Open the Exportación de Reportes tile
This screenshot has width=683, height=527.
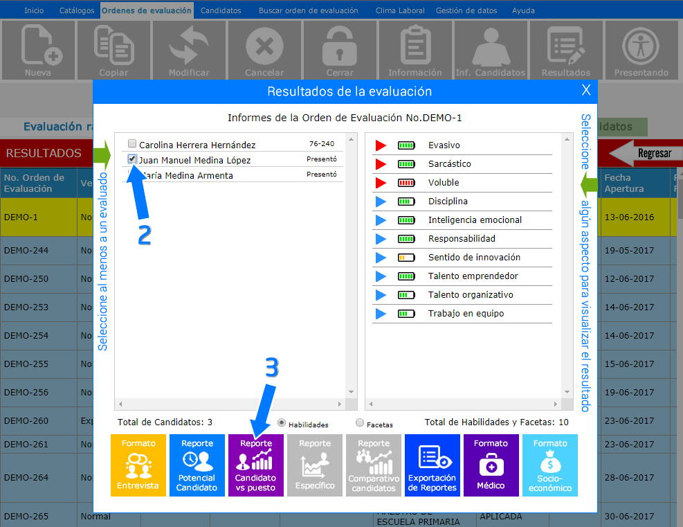(x=432, y=465)
